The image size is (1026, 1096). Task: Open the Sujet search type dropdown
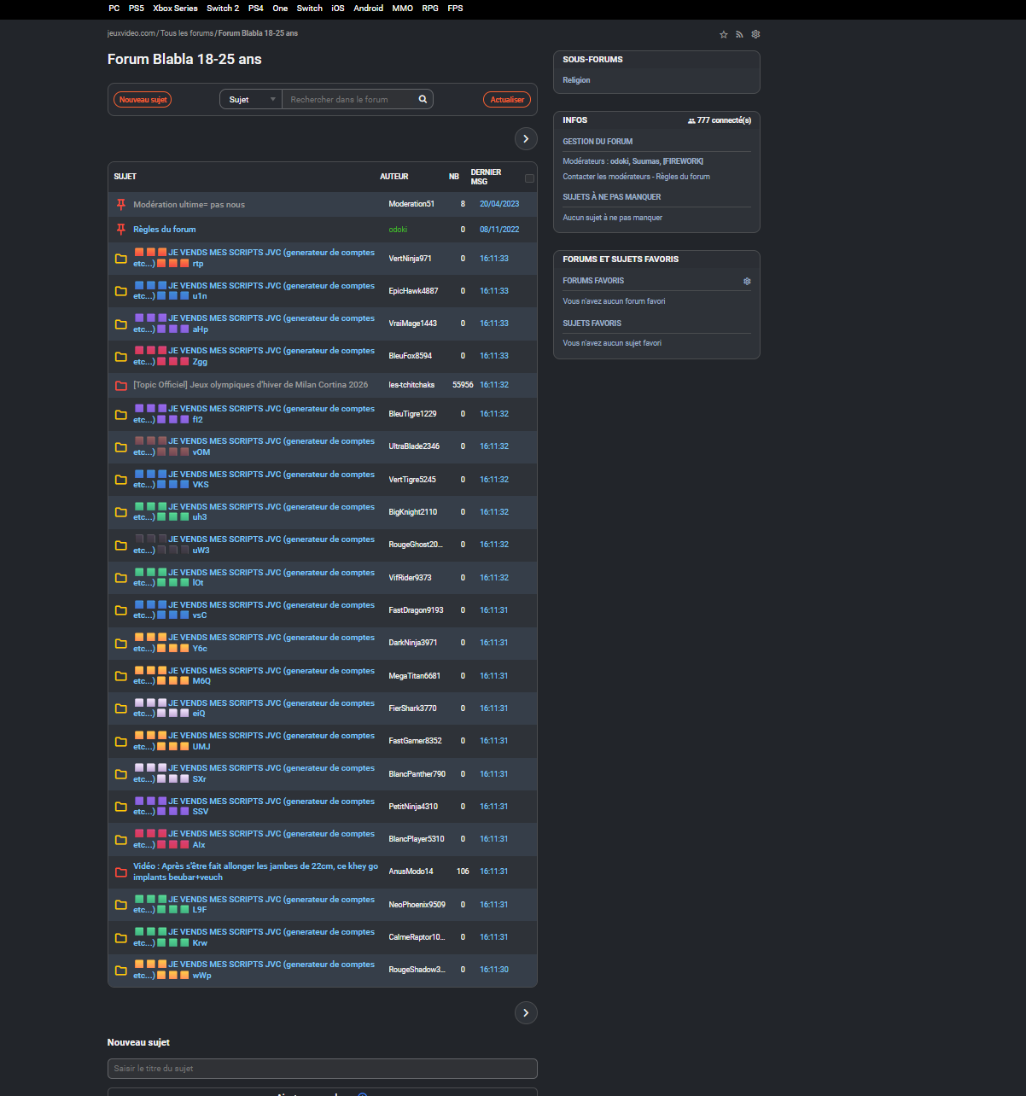[251, 100]
